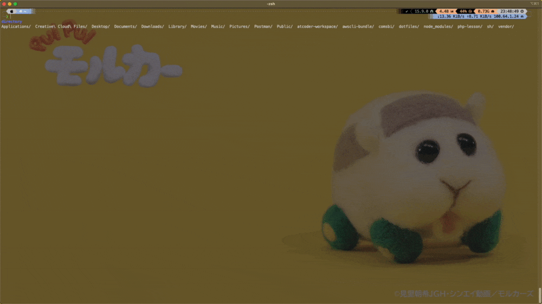Viewport: 542px width, 304px height.
Task: Click the node icon beside 15.9.0
Action: click(432, 11)
